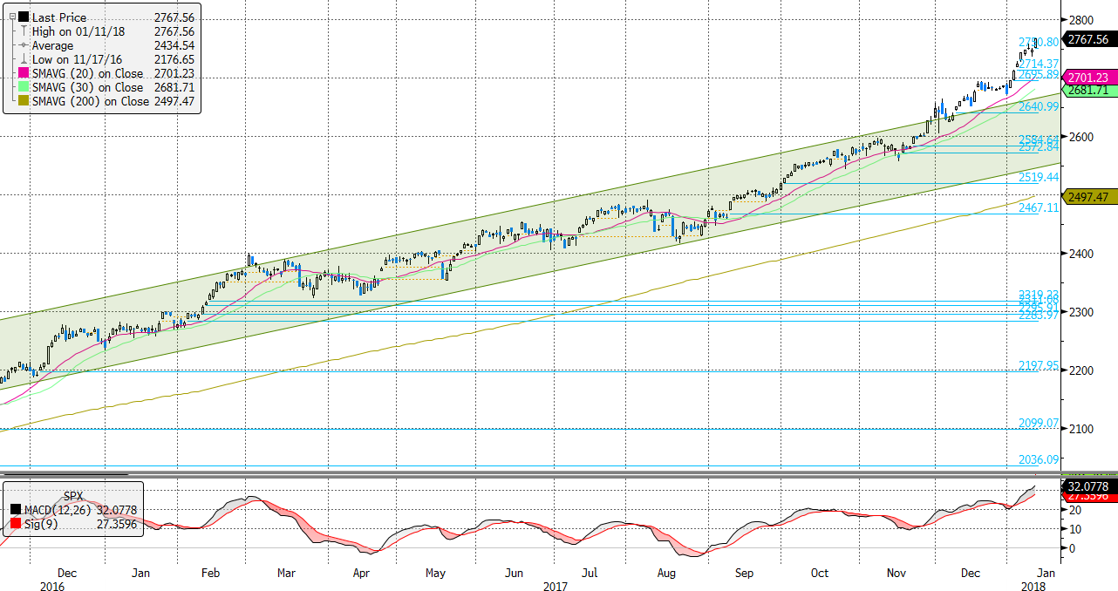Click the 2017 year label on x-axis
This screenshot has height=591, width=1118.
[554, 586]
